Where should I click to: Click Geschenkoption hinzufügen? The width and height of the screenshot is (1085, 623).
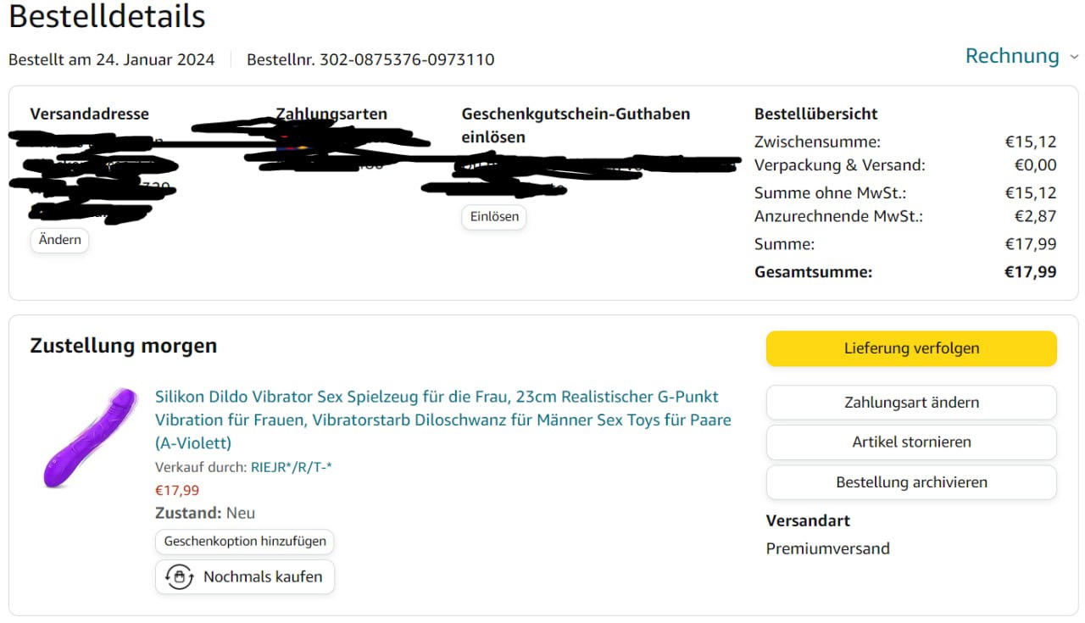245,542
